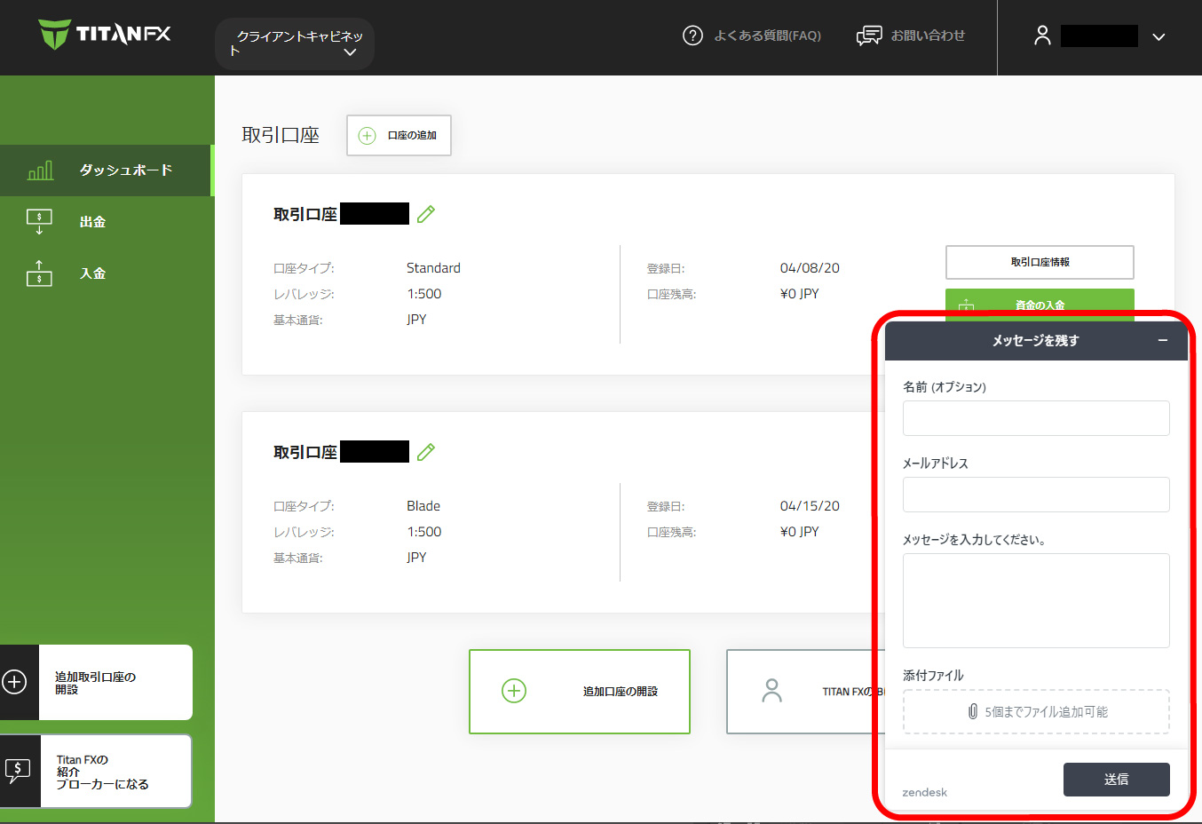This screenshot has height=824, width=1202.
Task: Click the dashboard bar chart icon
Action: [40, 170]
